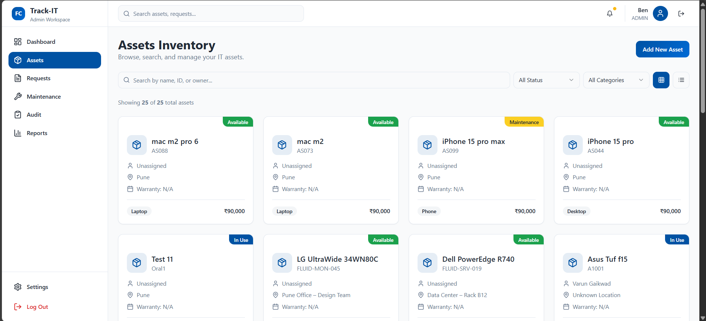706x321 pixels.
Task: Click cube icon on Dell PowerEdge R740 card
Action: [x=428, y=263]
